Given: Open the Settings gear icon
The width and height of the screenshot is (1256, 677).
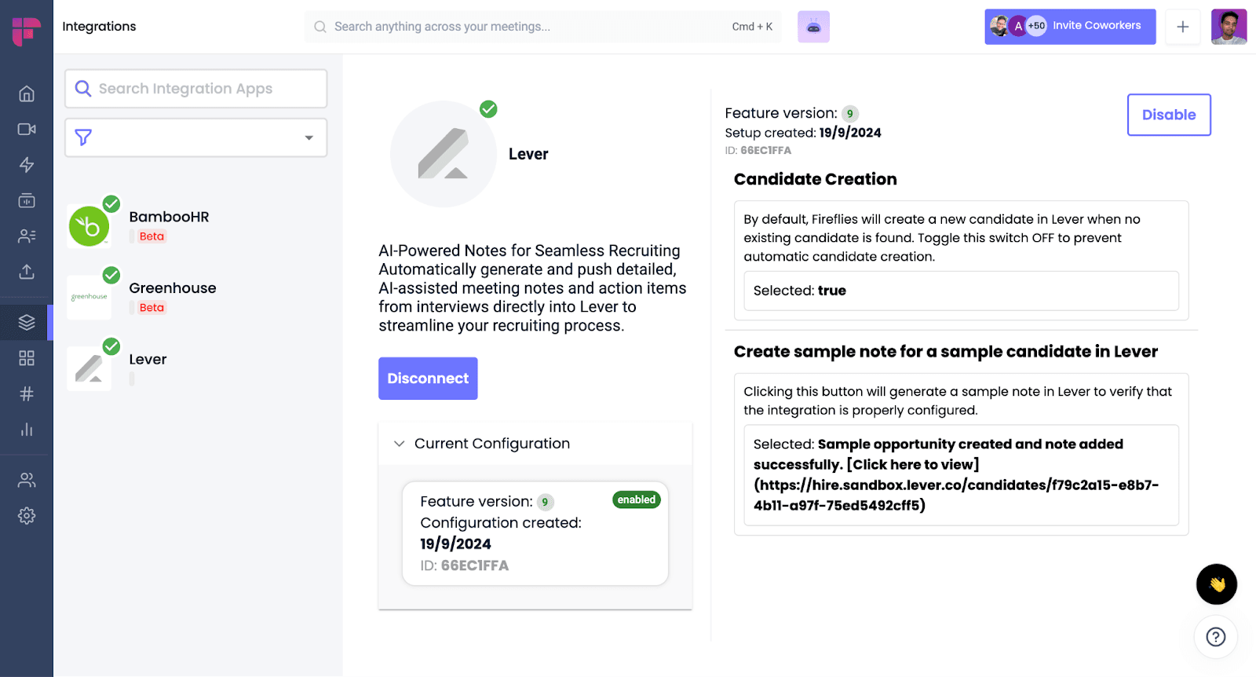Looking at the screenshot, I should coord(27,516).
